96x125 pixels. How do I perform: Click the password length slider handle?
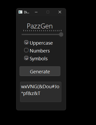[61, 34]
